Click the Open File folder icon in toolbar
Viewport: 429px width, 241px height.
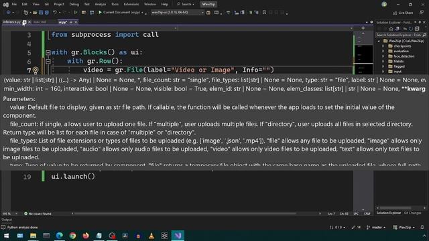[x=35, y=12]
